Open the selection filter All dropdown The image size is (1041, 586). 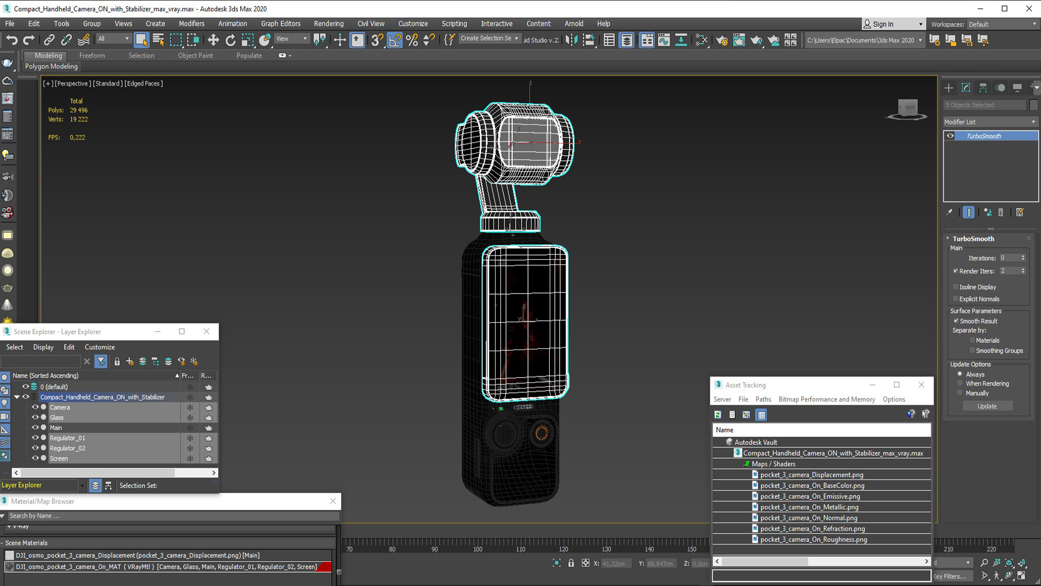pos(114,39)
